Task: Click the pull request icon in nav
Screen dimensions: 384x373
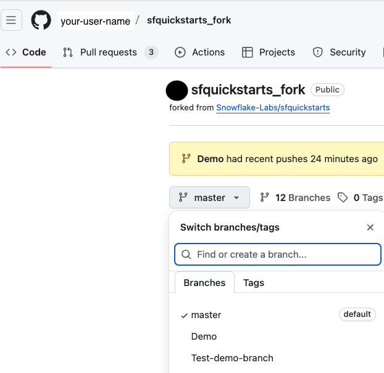Action: [x=68, y=52]
